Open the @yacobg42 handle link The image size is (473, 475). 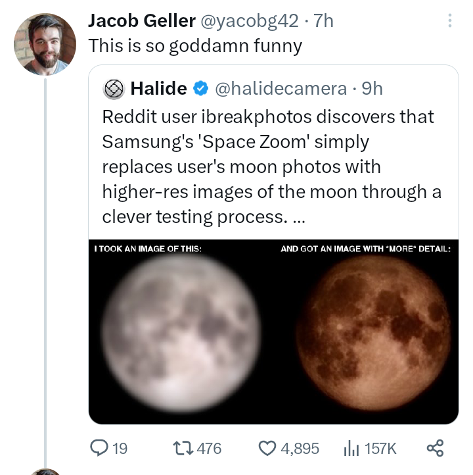tap(251, 21)
